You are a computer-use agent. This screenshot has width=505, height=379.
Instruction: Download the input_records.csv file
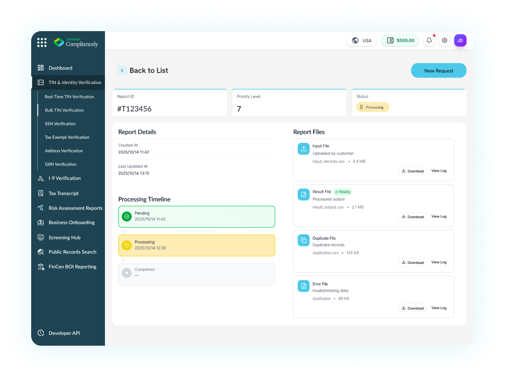pyautogui.click(x=413, y=171)
